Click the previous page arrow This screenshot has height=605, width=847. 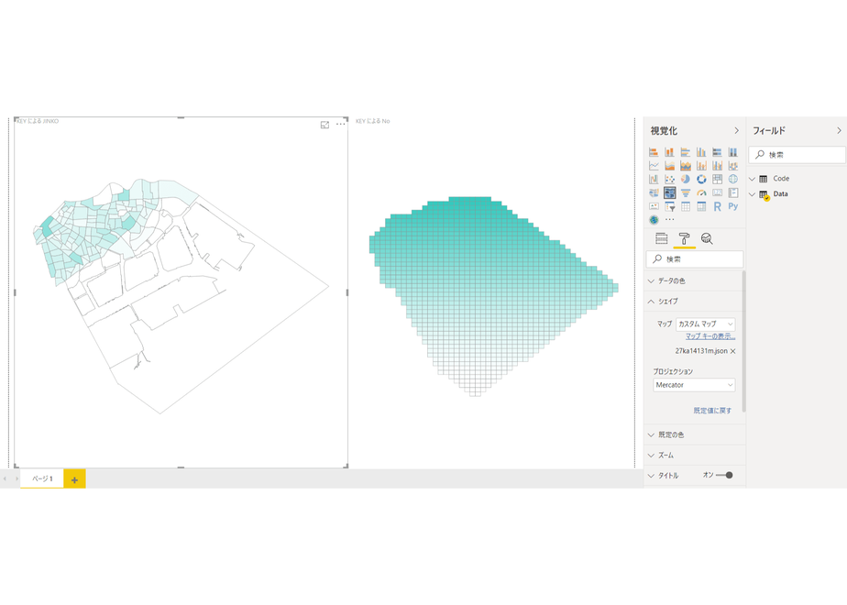click(x=5, y=479)
